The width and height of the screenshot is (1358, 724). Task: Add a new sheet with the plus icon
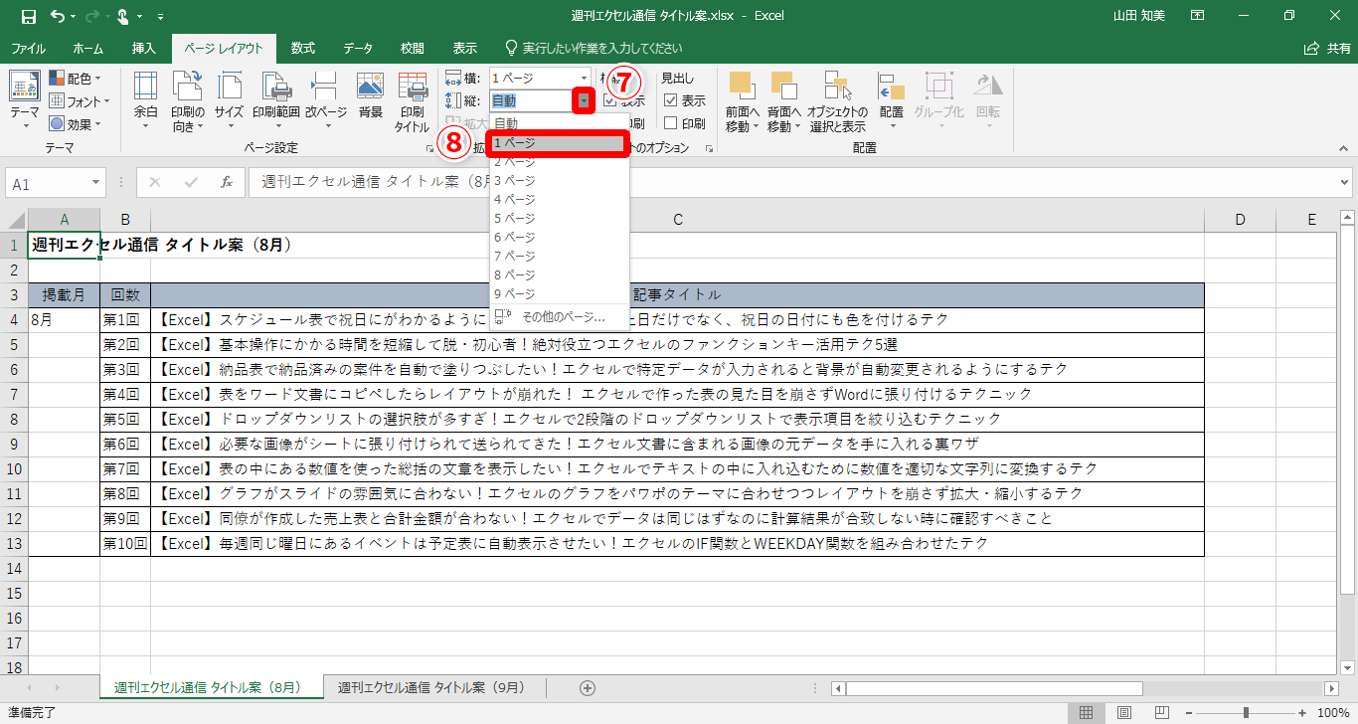click(588, 687)
